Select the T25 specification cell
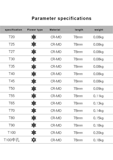 (12, 44)
